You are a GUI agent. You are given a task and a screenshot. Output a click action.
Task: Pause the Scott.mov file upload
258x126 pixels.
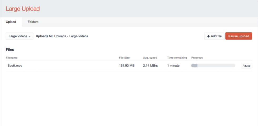[x=246, y=66]
